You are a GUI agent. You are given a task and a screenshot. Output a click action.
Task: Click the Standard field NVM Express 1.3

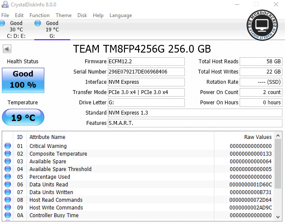click(195, 113)
